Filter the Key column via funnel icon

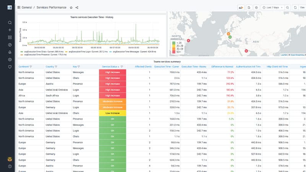point(79,67)
